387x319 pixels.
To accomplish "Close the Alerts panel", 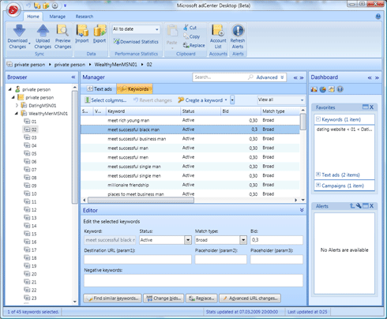I will tap(371, 206).
